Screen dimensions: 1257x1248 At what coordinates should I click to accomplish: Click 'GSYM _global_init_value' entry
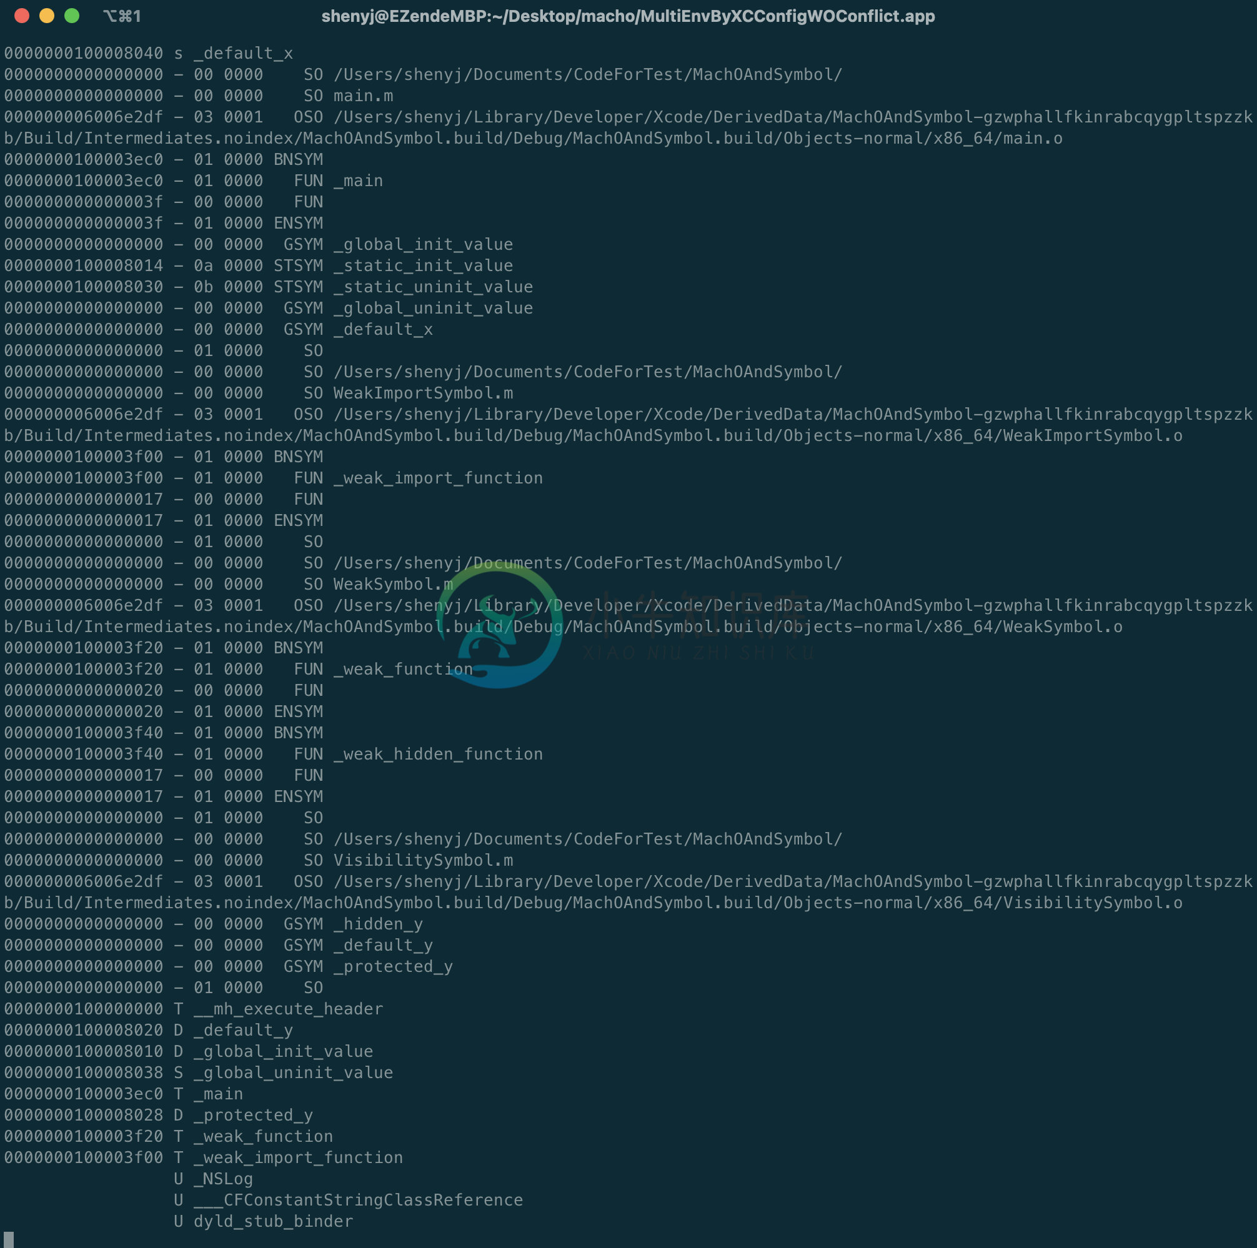coord(398,244)
